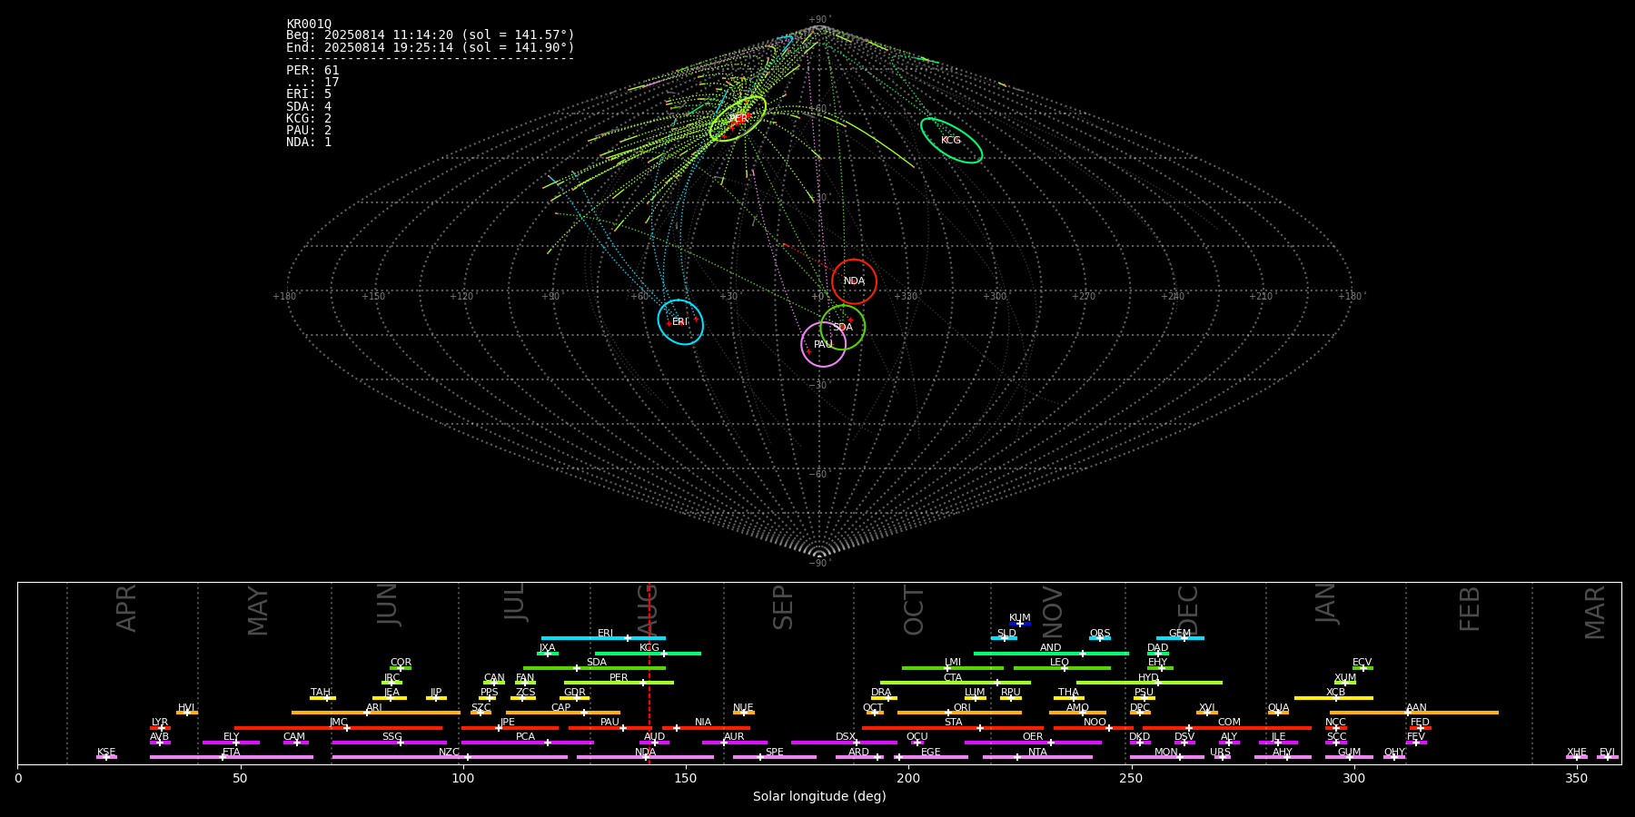Screen dimensions: 1635x817
Task: Click the orange ARI shower bar
Action: click(x=375, y=713)
